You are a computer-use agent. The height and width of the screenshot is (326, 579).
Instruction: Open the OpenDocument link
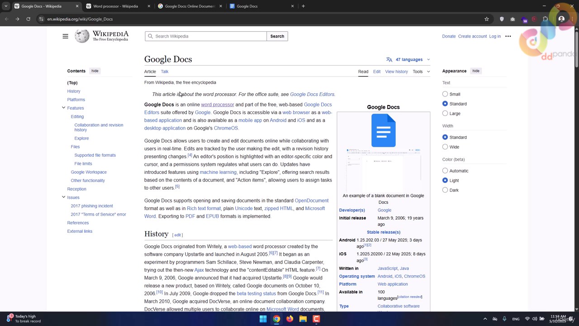tap(312, 201)
